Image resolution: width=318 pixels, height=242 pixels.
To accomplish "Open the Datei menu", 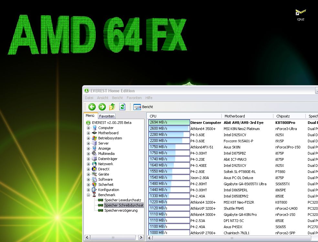I will [x=89, y=98].
